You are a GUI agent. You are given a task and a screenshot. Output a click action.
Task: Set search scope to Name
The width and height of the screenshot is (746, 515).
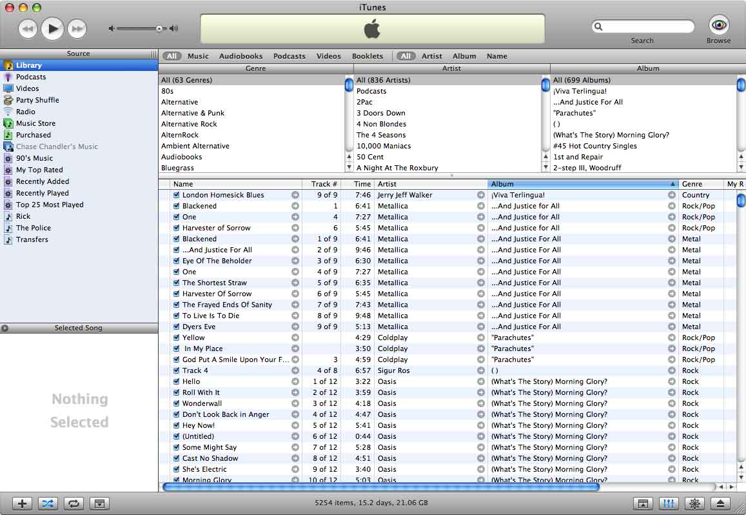pyautogui.click(x=496, y=56)
